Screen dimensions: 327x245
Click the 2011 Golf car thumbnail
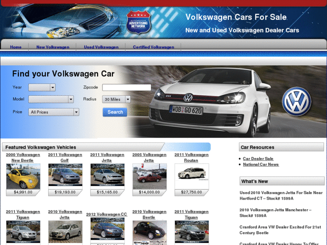[65, 175]
